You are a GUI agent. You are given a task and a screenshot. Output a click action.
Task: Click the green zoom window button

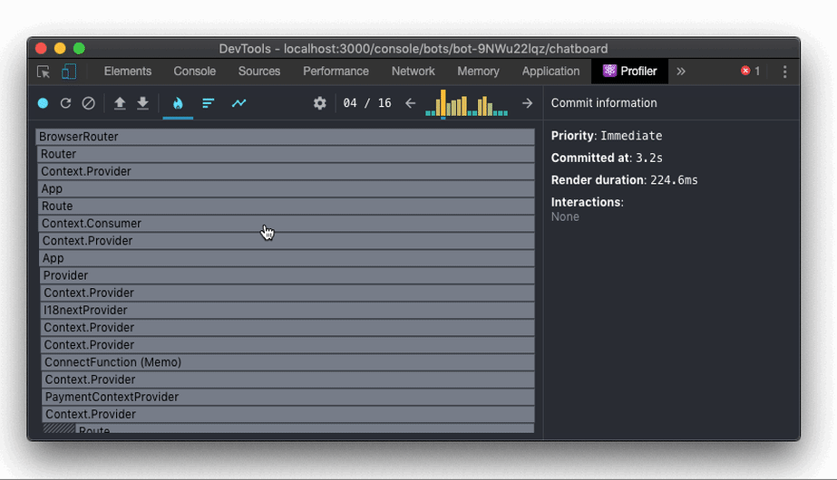[x=79, y=49]
